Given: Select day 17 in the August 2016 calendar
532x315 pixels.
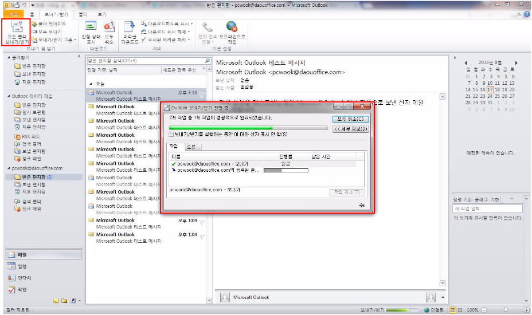Looking at the screenshot, I should pos(490,89).
